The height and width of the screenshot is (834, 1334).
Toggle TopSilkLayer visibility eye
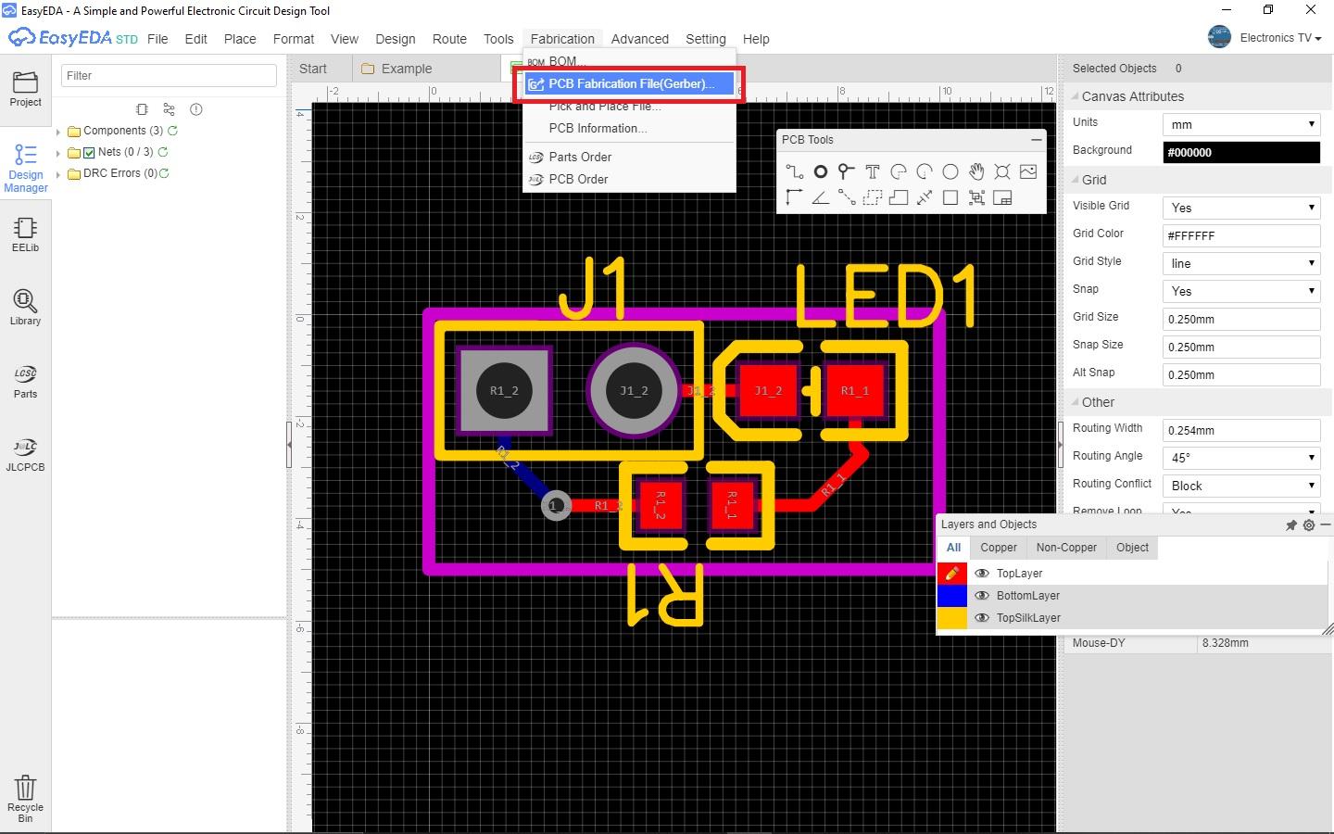click(x=982, y=618)
